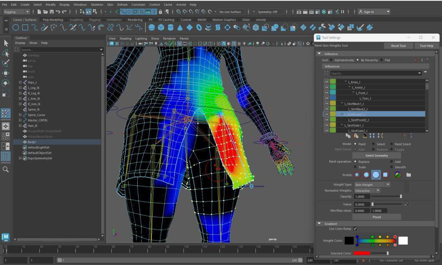The width and height of the screenshot is (442, 265).
Task: Open the Skin menu
Action: pos(109,4)
